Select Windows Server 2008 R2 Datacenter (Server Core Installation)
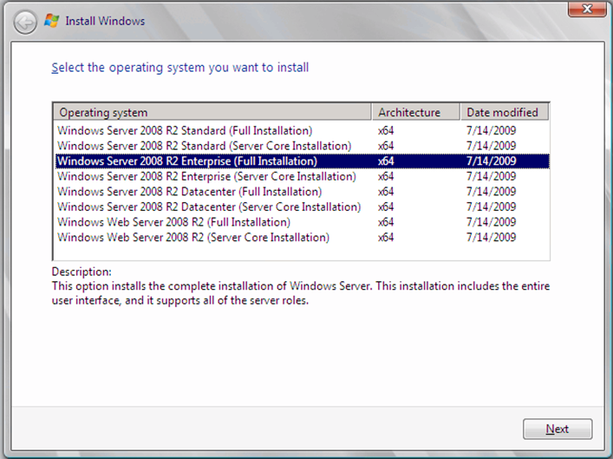 [x=302, y=207]
